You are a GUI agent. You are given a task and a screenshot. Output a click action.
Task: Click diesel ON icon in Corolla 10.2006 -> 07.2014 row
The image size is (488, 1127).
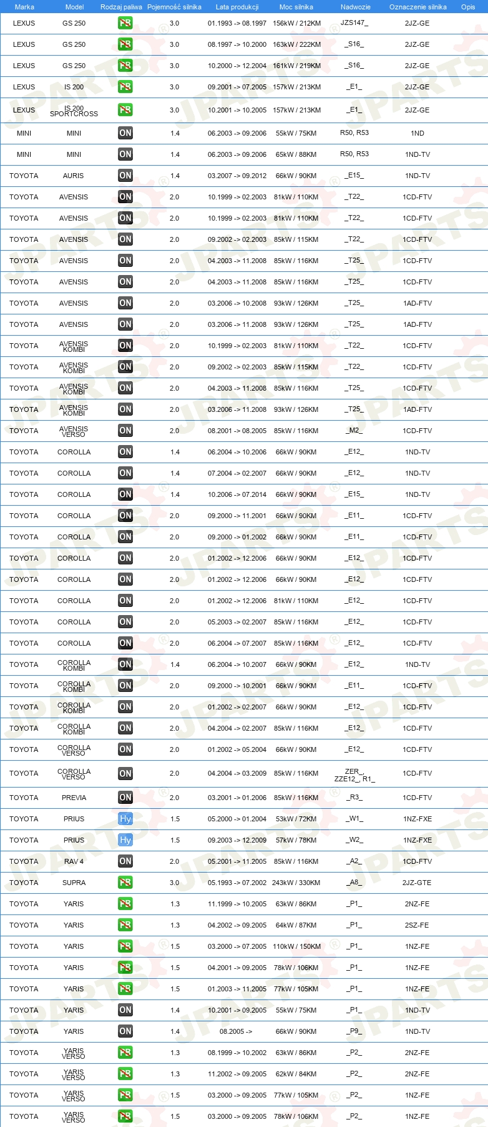pyautogui.click(x=125, y=494)
